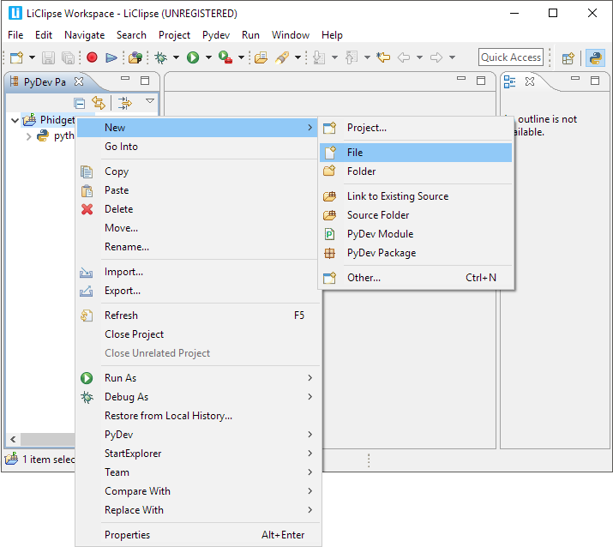Select Close Project in context menu
613x547 pixels.
coord(198,334)
